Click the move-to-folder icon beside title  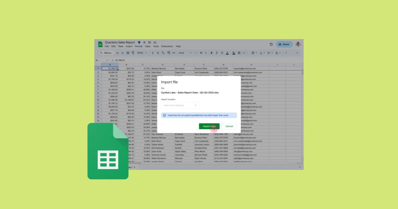click(x=149, y=42)
